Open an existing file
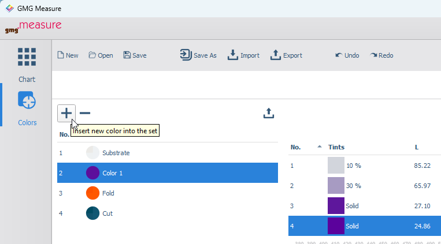Viewport: 441px width, 244px height. tap(101, 55)
